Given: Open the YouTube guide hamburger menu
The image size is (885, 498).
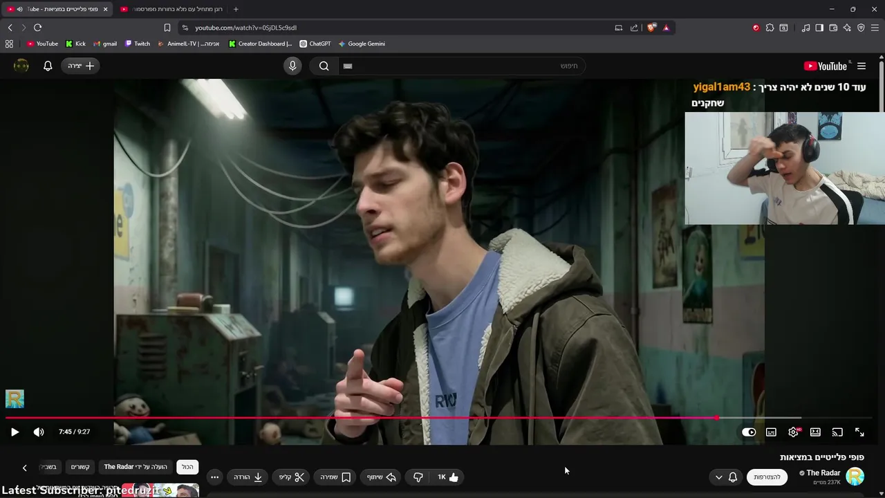Looking at the screenshot, I should tap(861, 66).
